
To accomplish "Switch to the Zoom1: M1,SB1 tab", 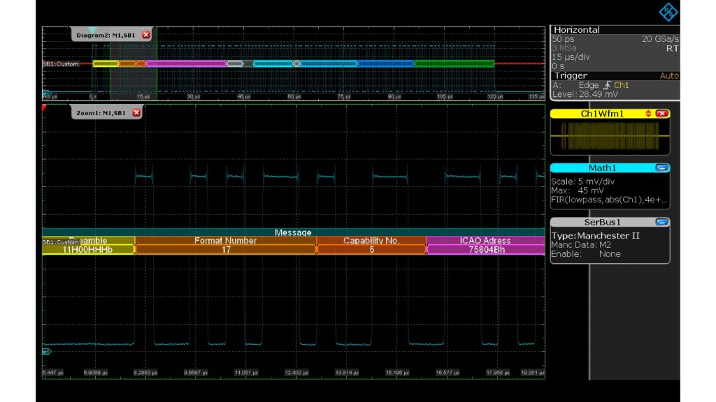I will click(x=101, y=112).
